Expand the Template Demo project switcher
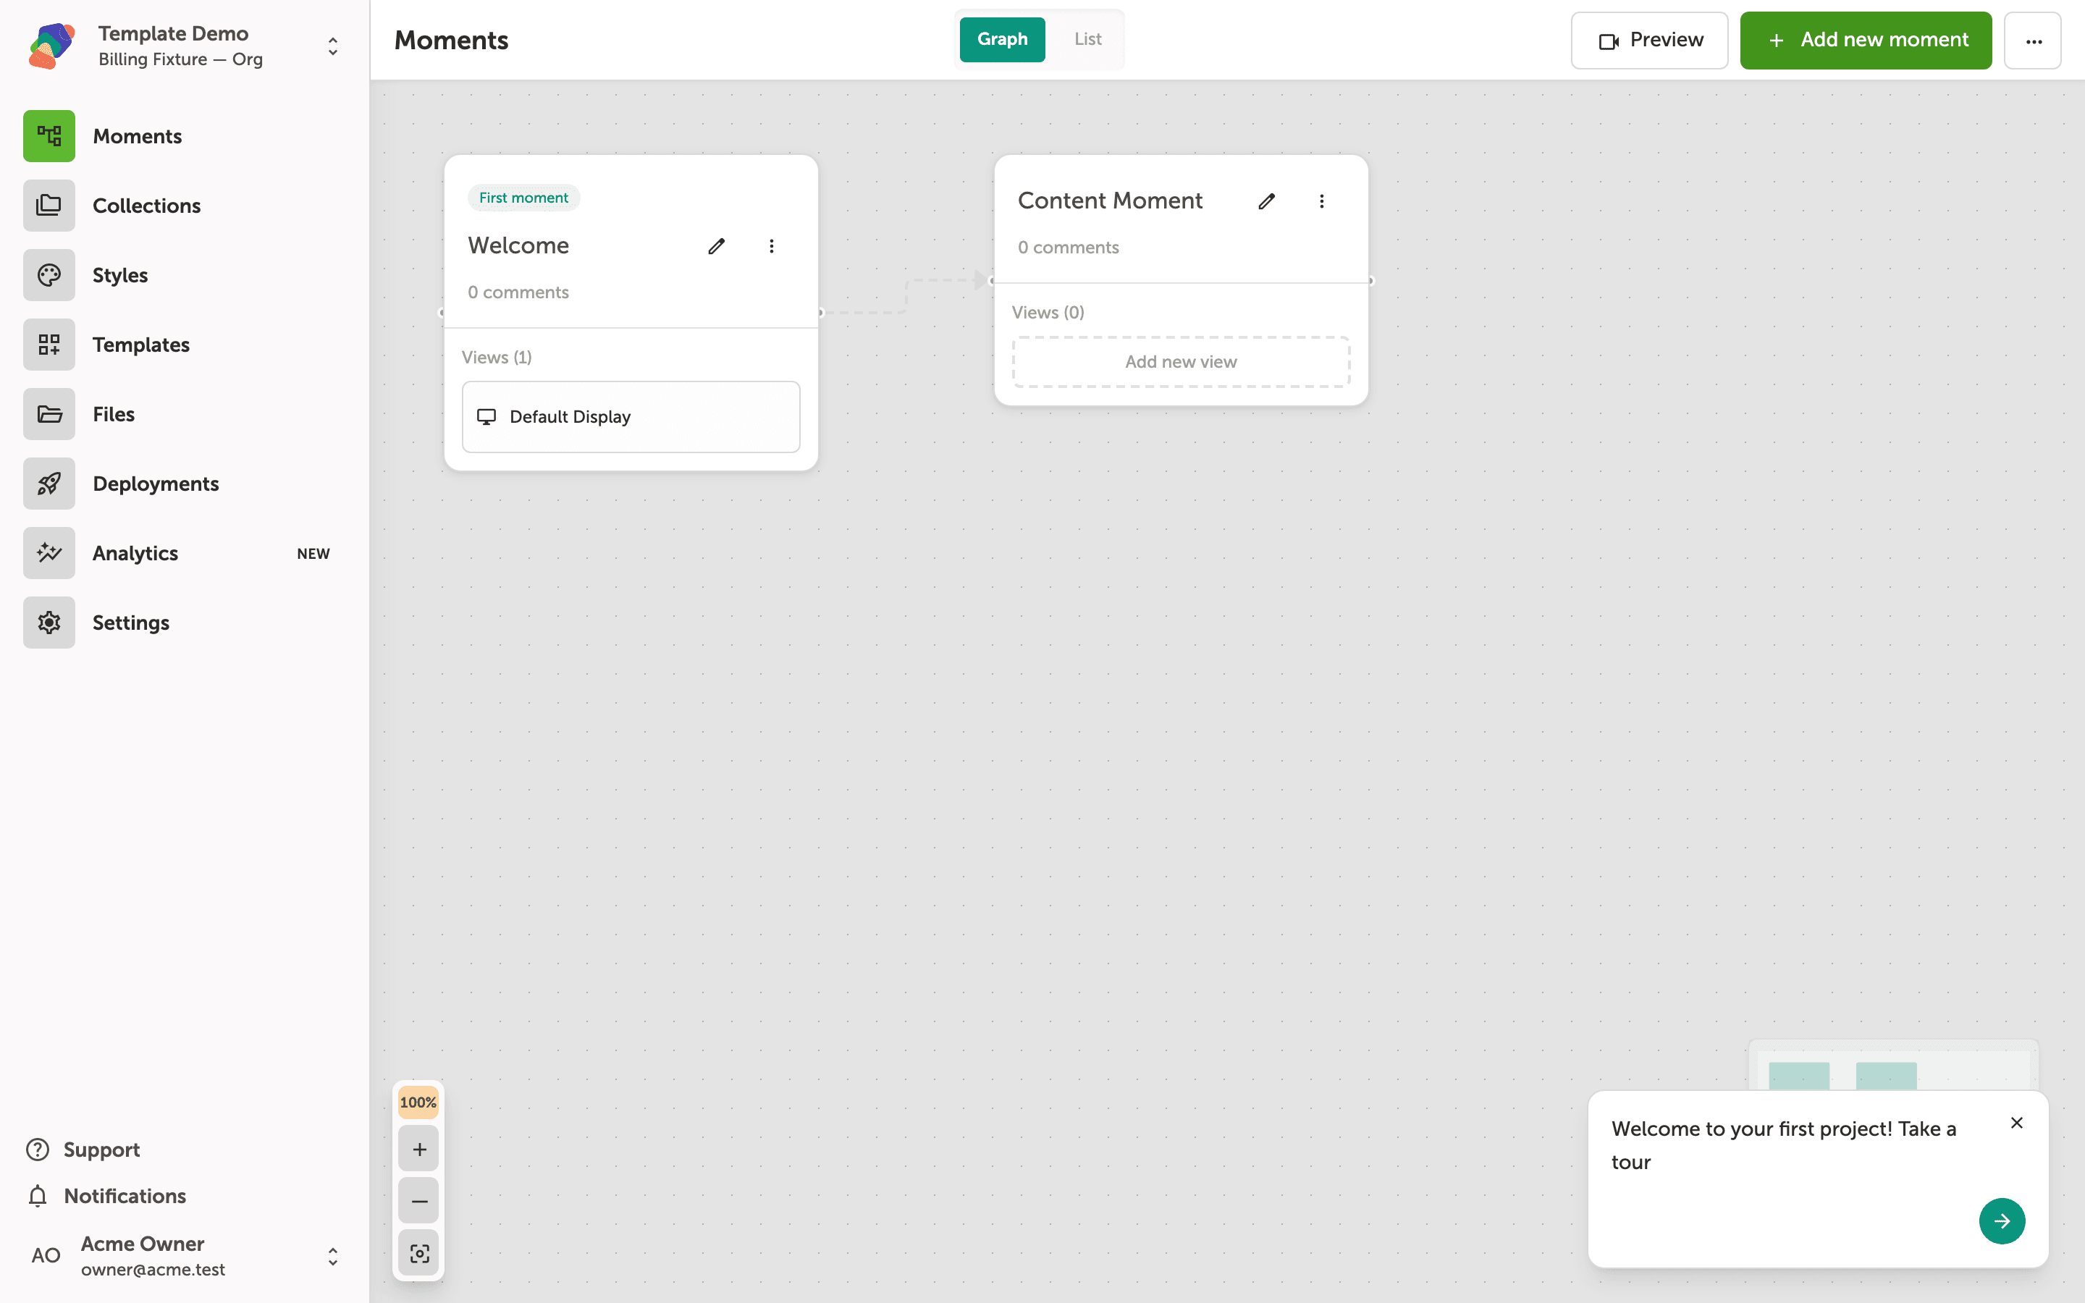This screenshot has width=2085, height=1303. point(332,46)
